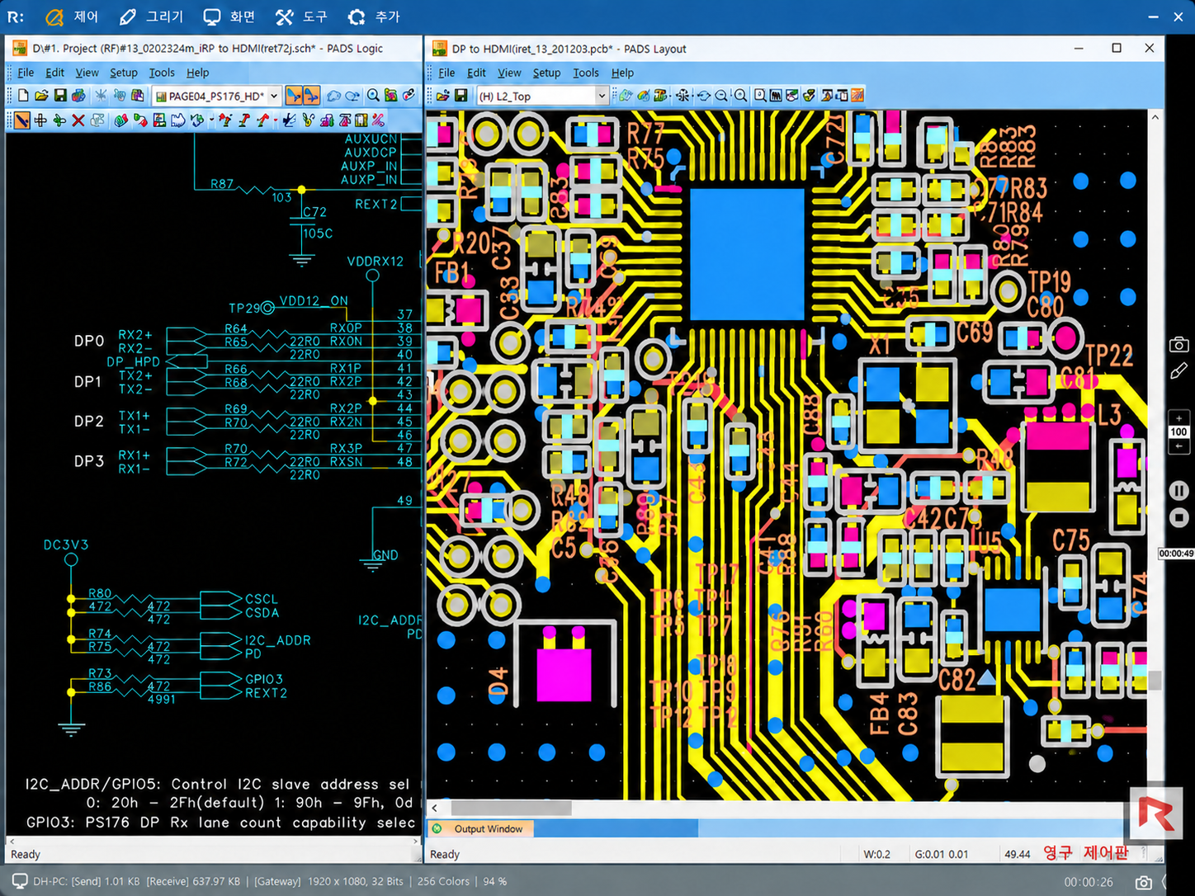Pause the recording on side panel
Image resolution: width=1195 pixels, height=896 pixels.
click(1179, 491)
